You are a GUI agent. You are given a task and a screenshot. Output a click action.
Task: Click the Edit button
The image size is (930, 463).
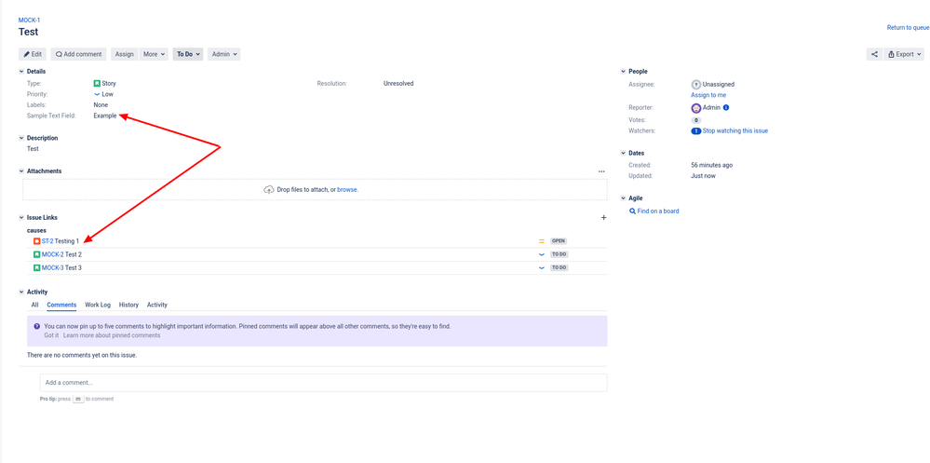(x=33, y=54)
